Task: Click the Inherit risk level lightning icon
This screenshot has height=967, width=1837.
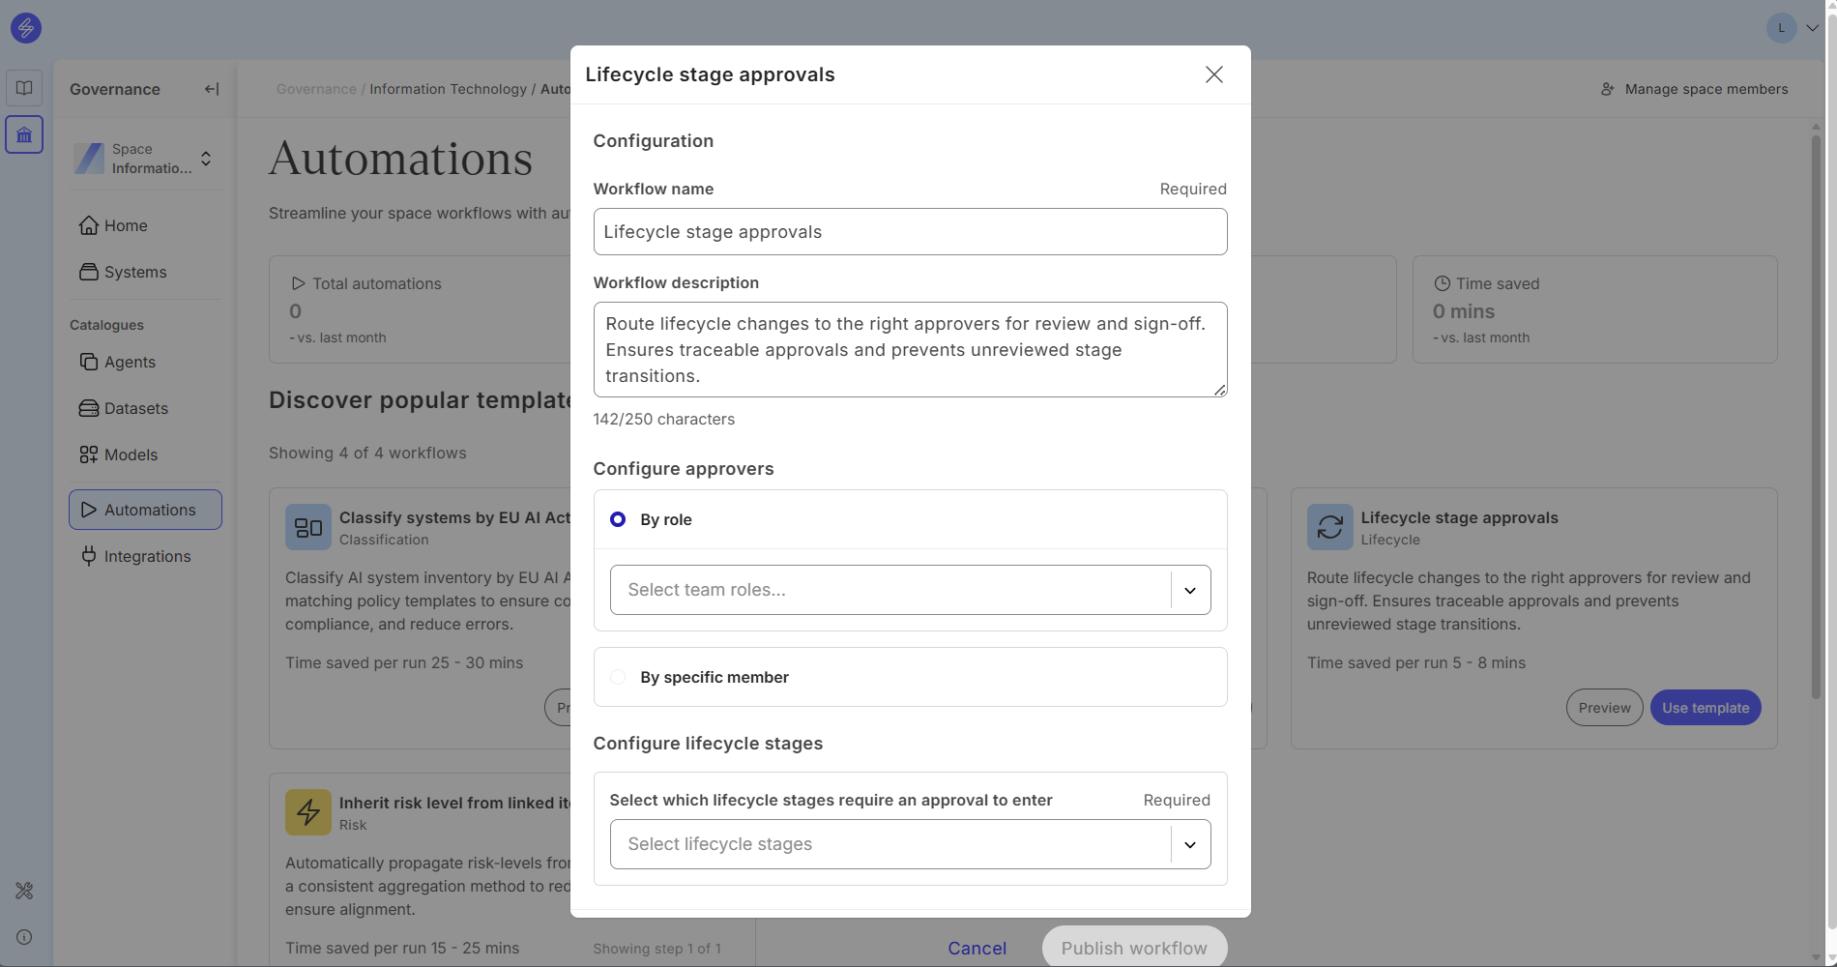Action: (x=307, y=812)
